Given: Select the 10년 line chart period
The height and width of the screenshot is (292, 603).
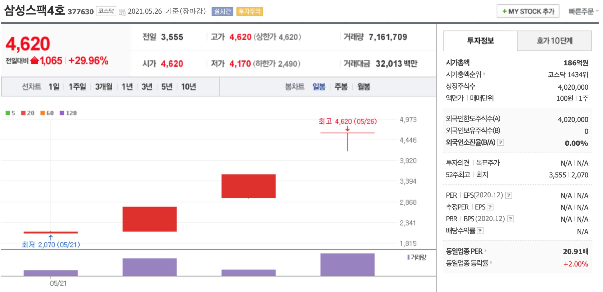Looking at the screenshot, I should coord(189,87).
